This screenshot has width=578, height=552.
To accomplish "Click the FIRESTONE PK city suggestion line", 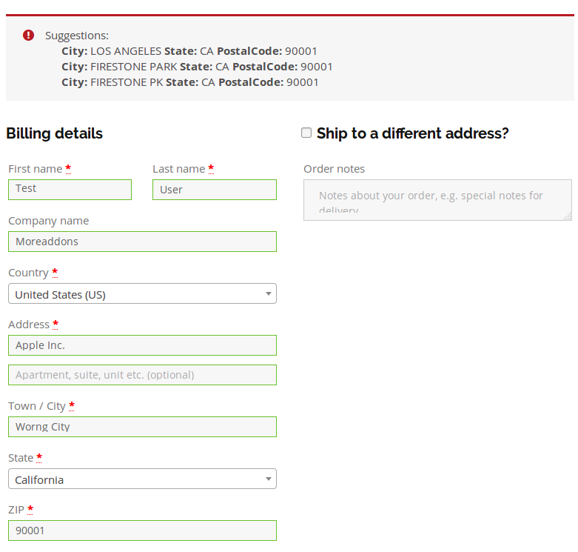I will coord(190,82).
